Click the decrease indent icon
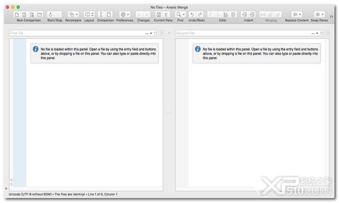339x203 pixels. click(245, 15)
